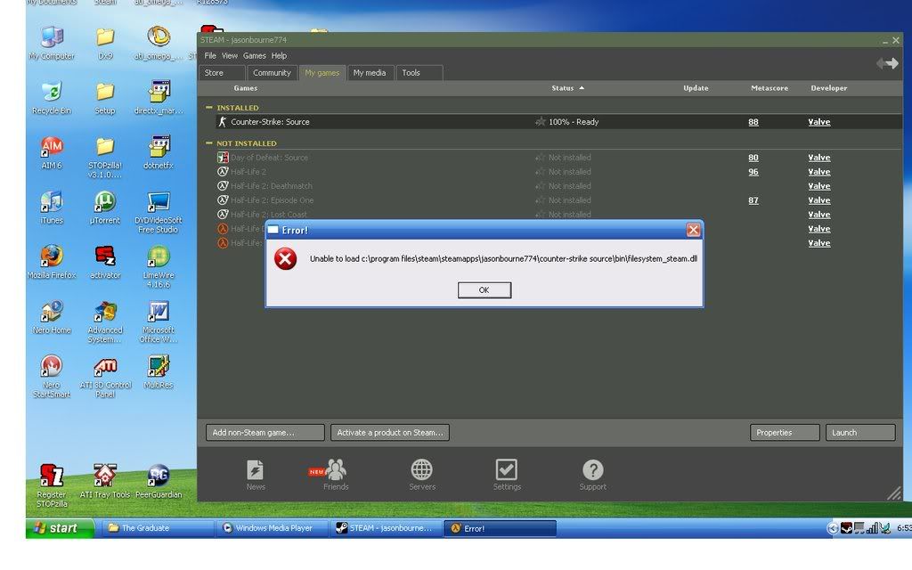Select the My Computer desktop icon
Image resolution: width=912 pixels, height=570 pixels.
point(52,43)
